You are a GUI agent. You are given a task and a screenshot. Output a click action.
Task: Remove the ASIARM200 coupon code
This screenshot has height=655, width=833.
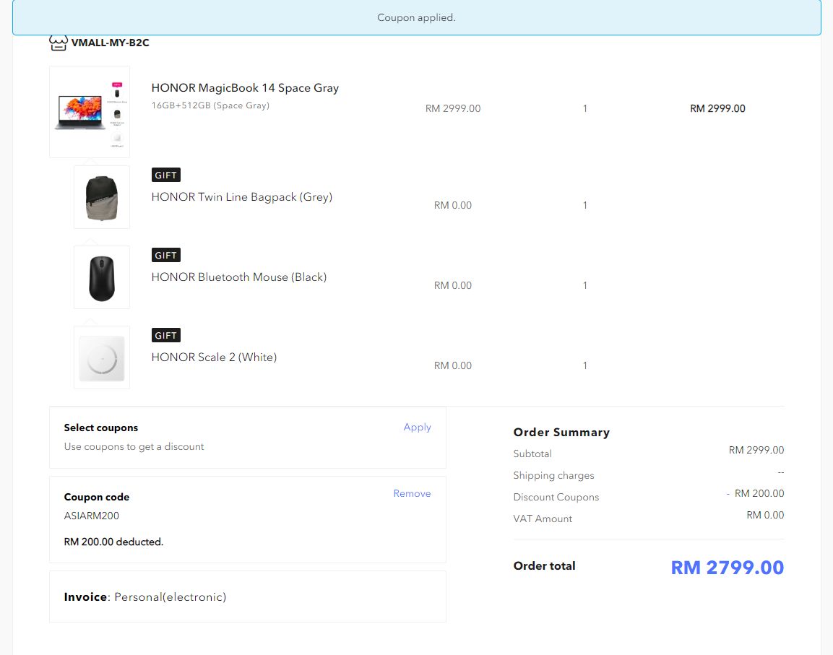[x=412, y=494]
